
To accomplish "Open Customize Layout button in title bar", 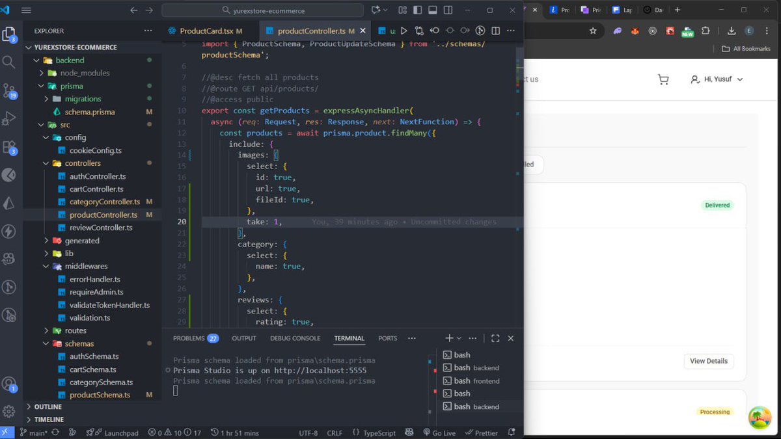I will (x=402, y=10).
